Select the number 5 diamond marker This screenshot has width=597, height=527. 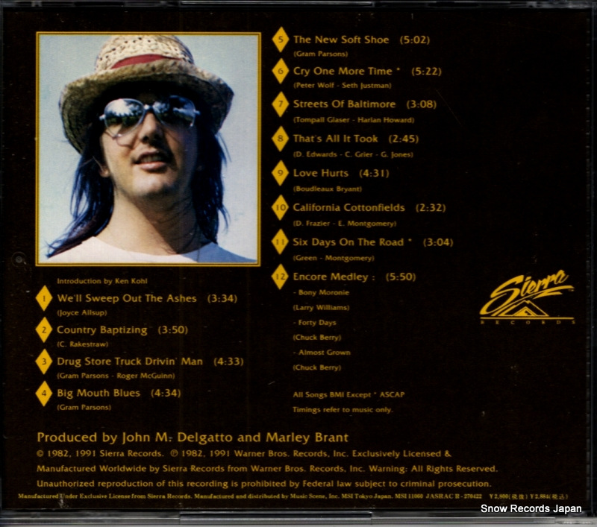[281, 40]
